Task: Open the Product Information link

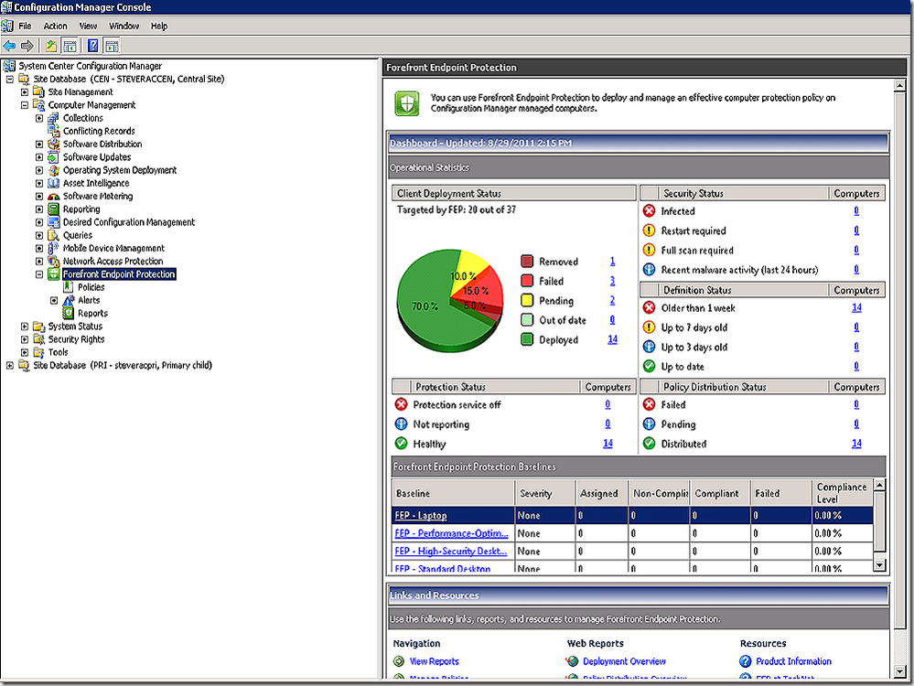Action: 793,661
